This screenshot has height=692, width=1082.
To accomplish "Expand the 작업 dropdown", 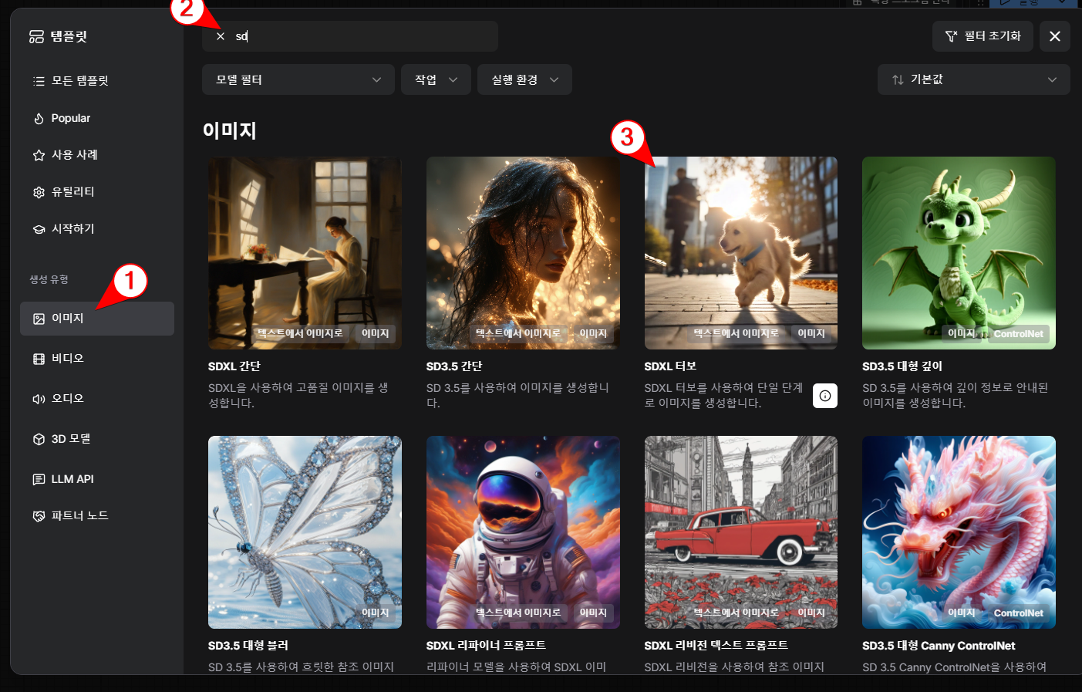I will 436,79.
